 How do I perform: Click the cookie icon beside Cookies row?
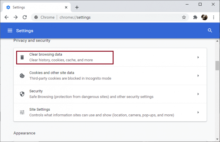pos(22,76)
